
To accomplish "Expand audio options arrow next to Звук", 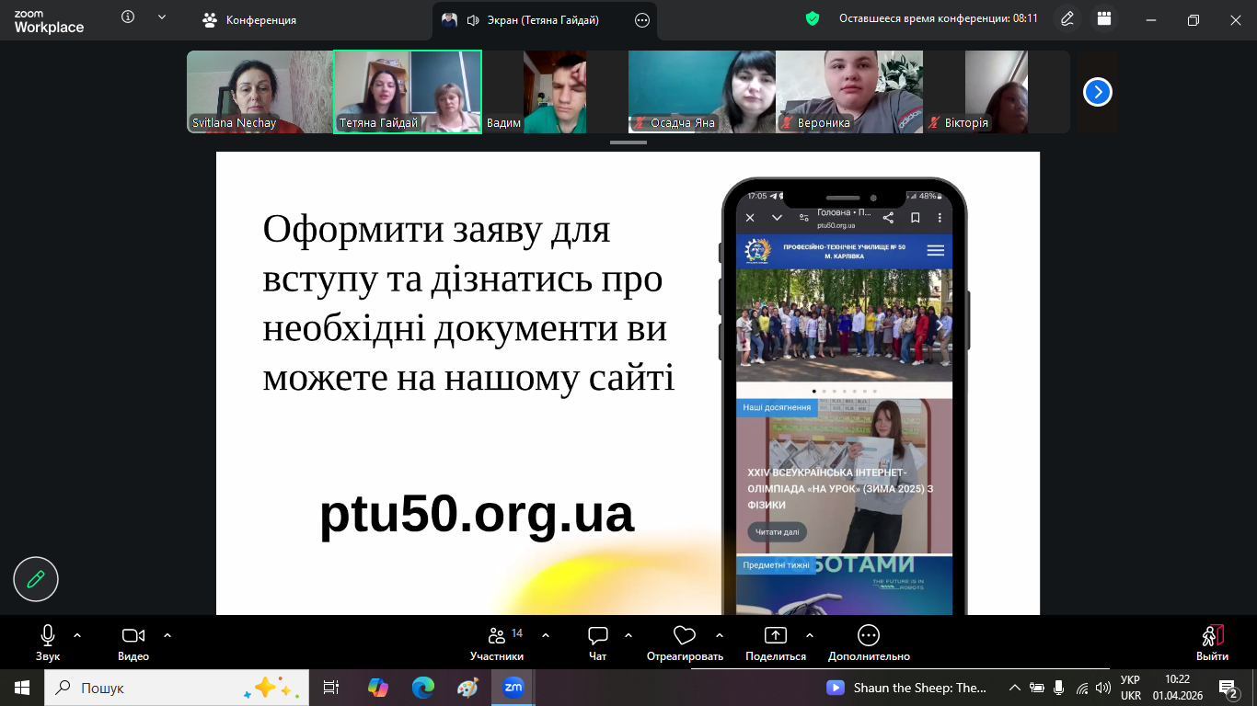I will click(77, 635).
